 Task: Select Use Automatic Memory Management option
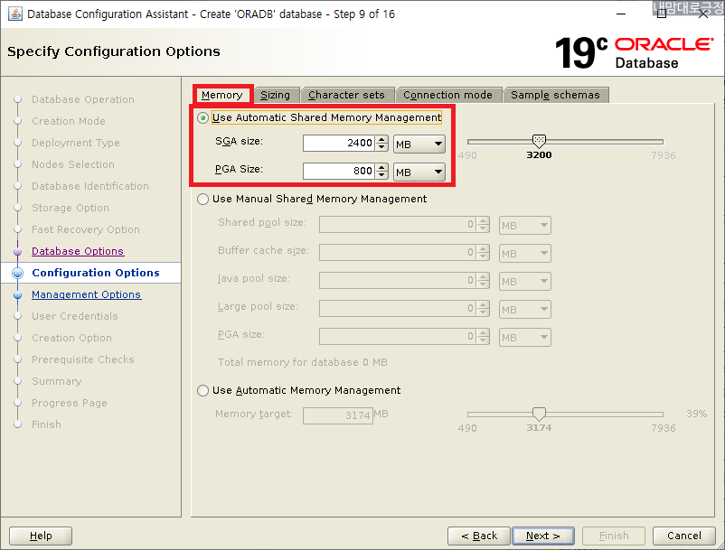tap(202, 391)
